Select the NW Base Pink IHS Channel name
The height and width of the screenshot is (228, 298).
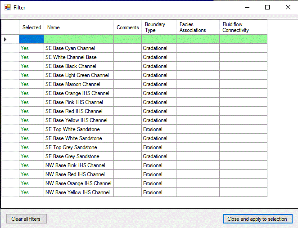point(75,165)
